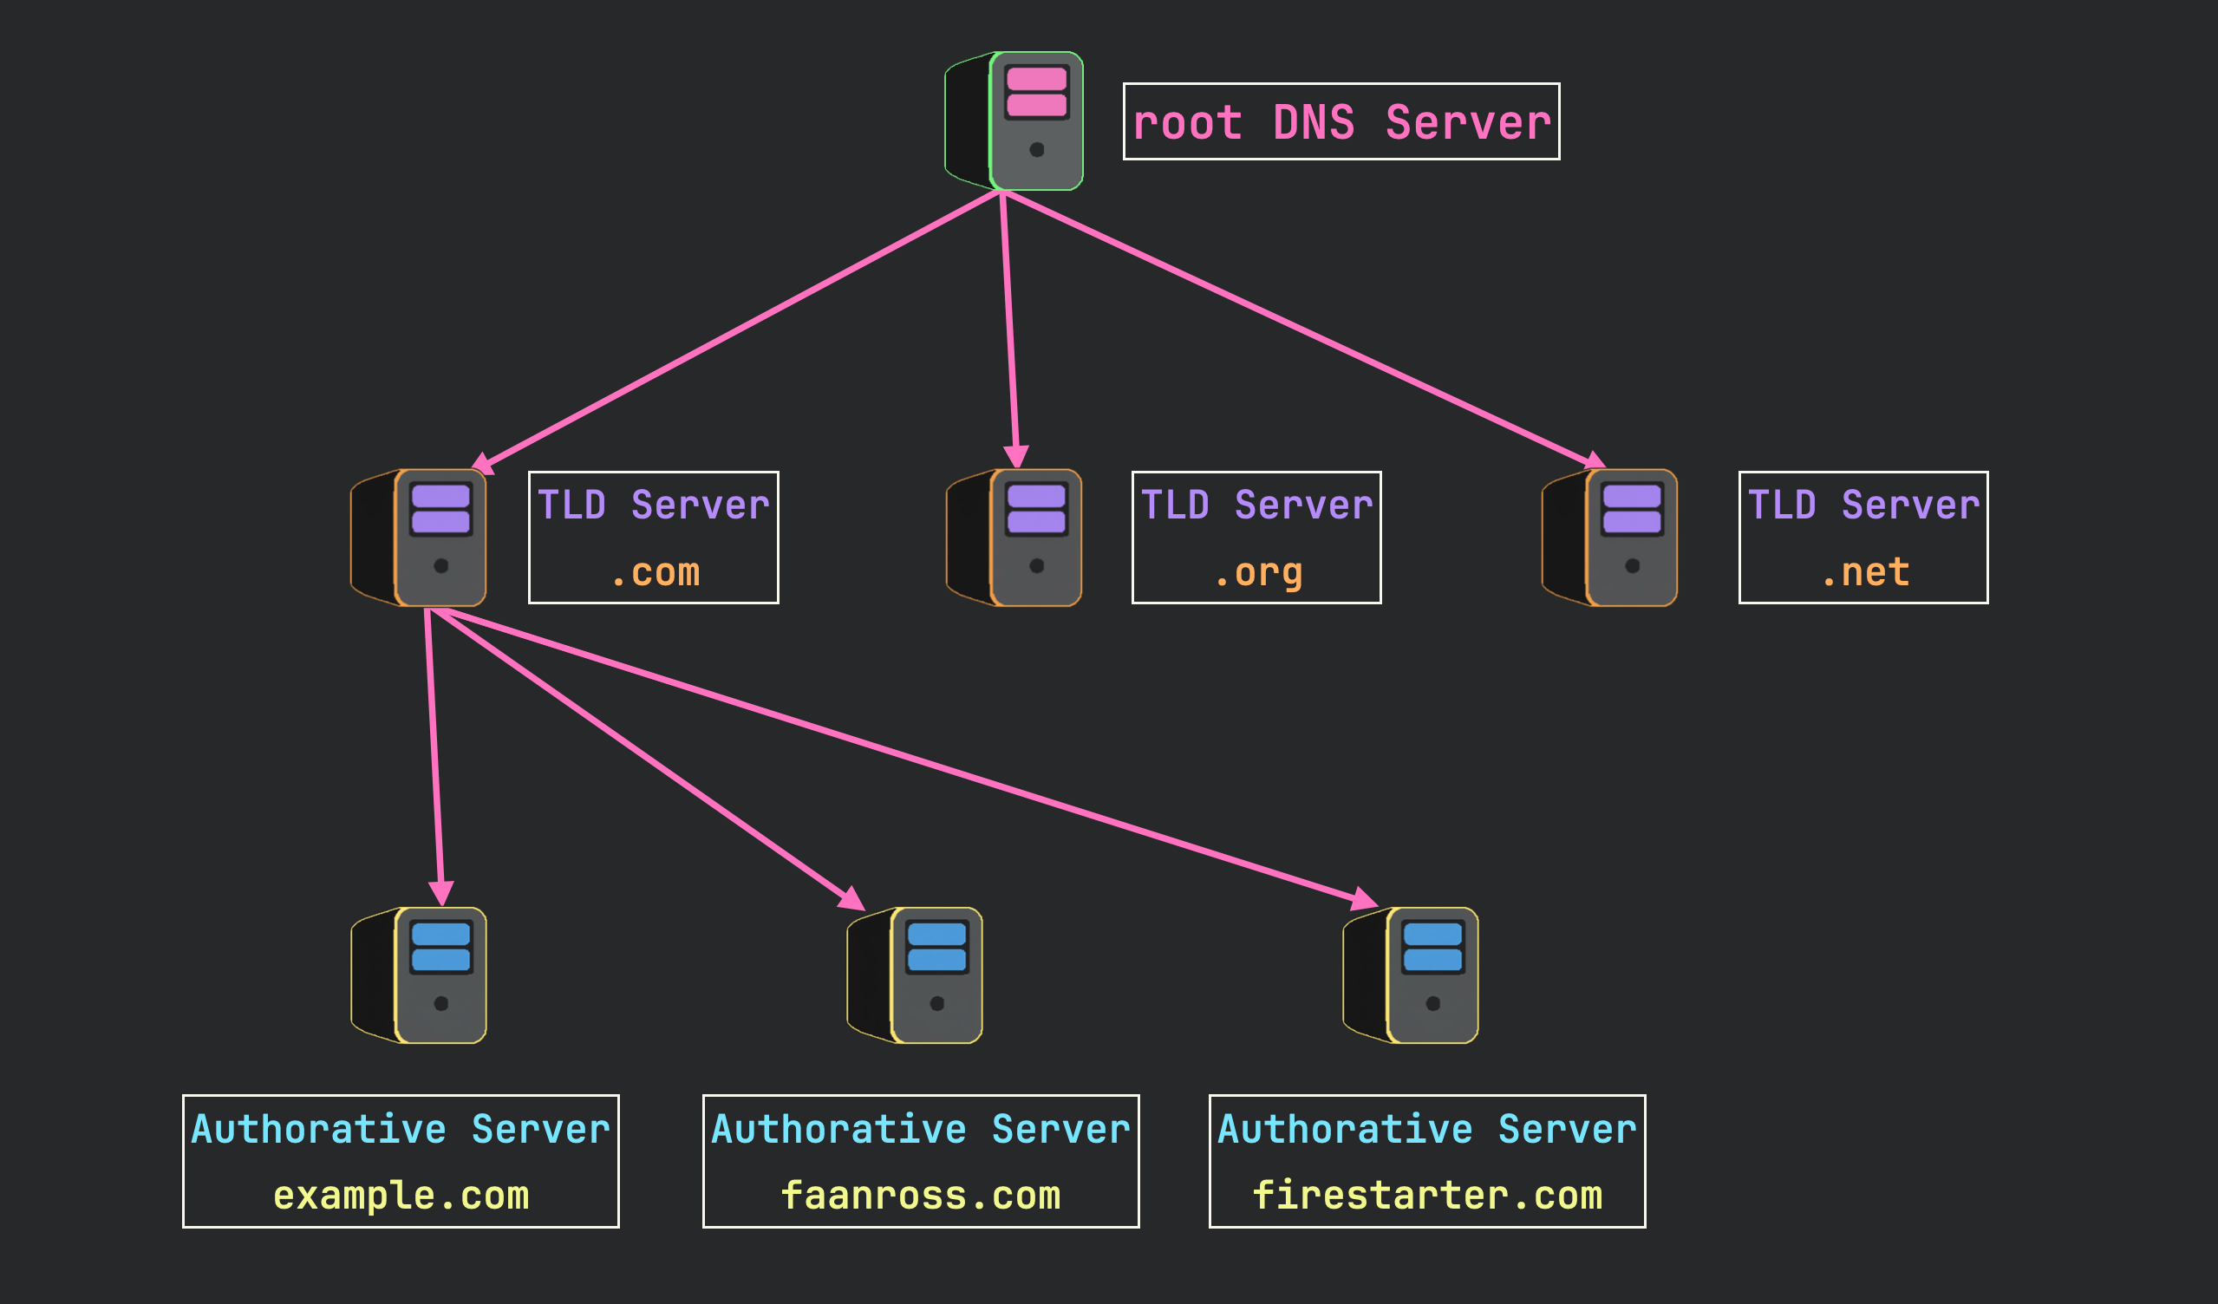Open the 'root DNS Server' label box
The image size is (2218, 1304).
[x=1341, y=121]
